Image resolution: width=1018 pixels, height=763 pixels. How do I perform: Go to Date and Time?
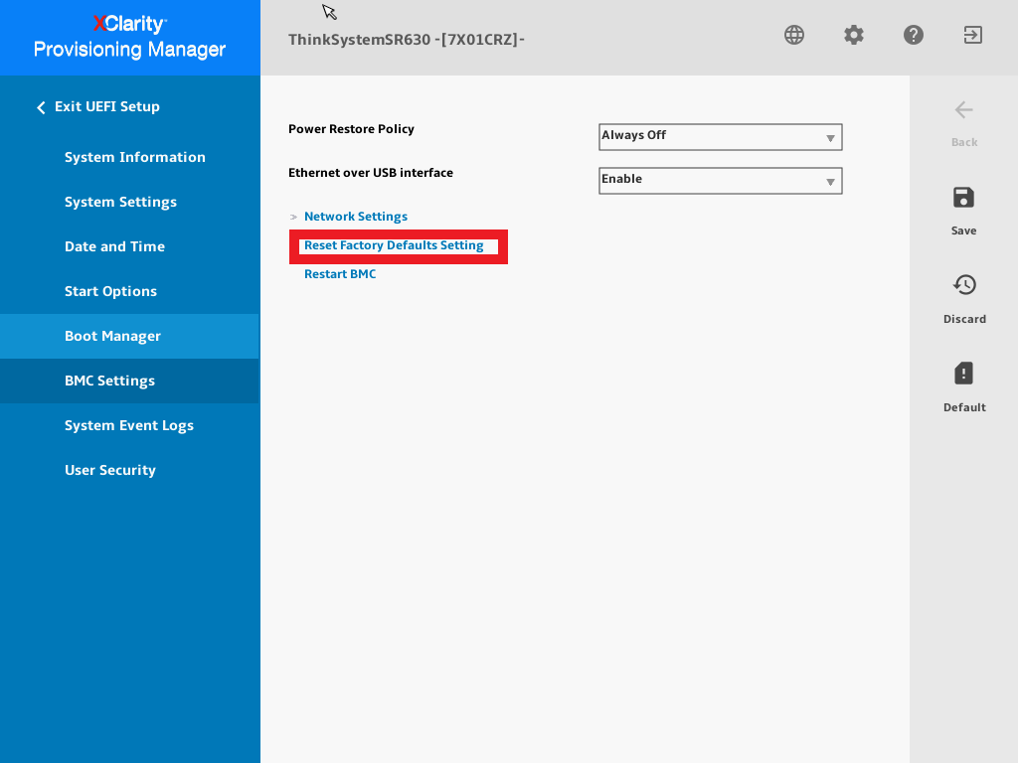click(x=115, y=246)
